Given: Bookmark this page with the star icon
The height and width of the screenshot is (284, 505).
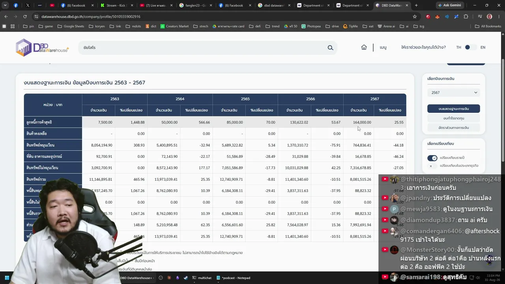Looking at the screenshot, I should (415, 17).
